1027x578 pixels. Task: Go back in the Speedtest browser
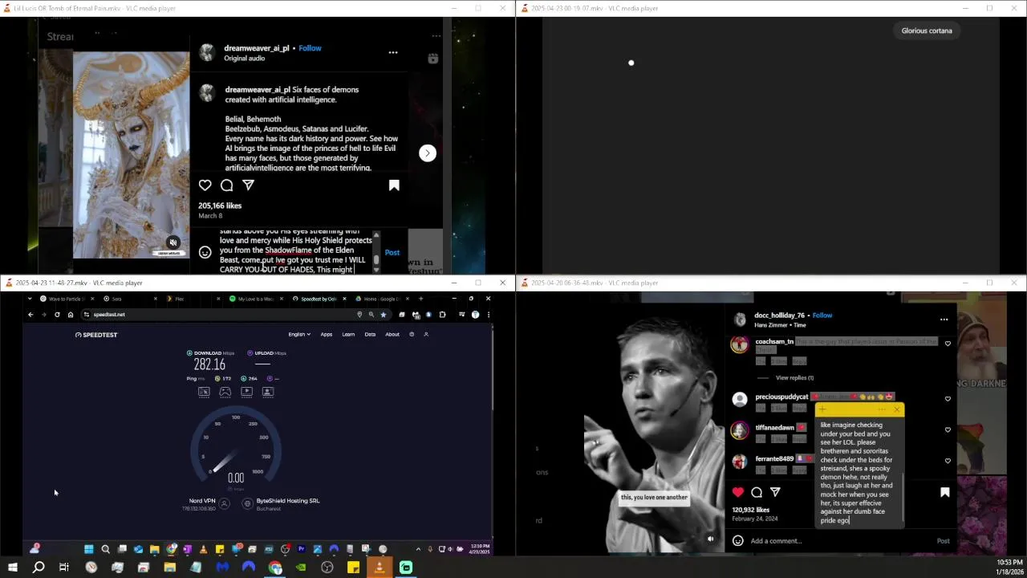pyautogui.click(x=30, y=315)
